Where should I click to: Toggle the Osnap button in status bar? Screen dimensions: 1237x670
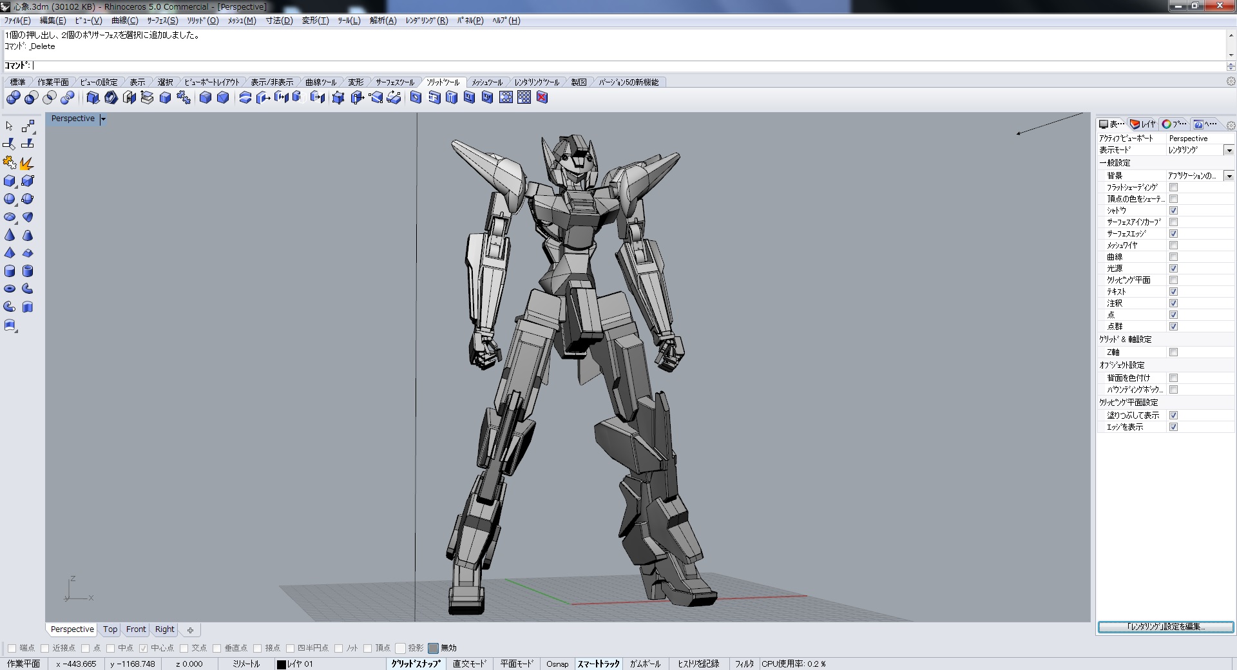(557, 664)
